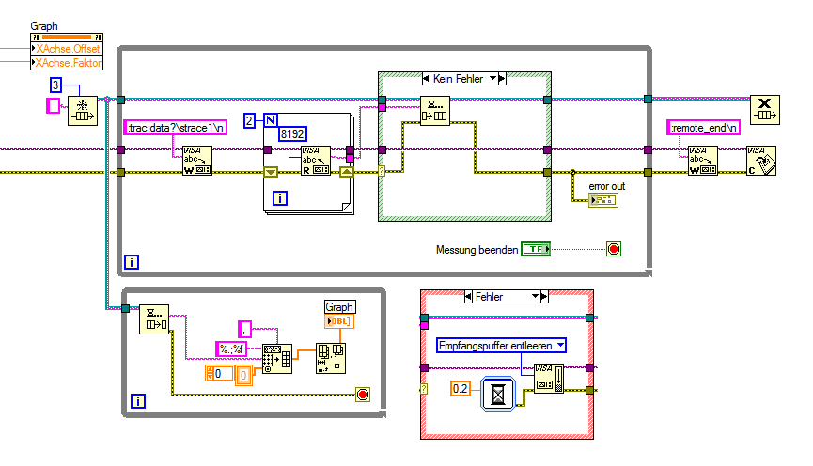Select the VISA Flush buffer node in Fehler case

pyautogui.click(x=549, y=379)
